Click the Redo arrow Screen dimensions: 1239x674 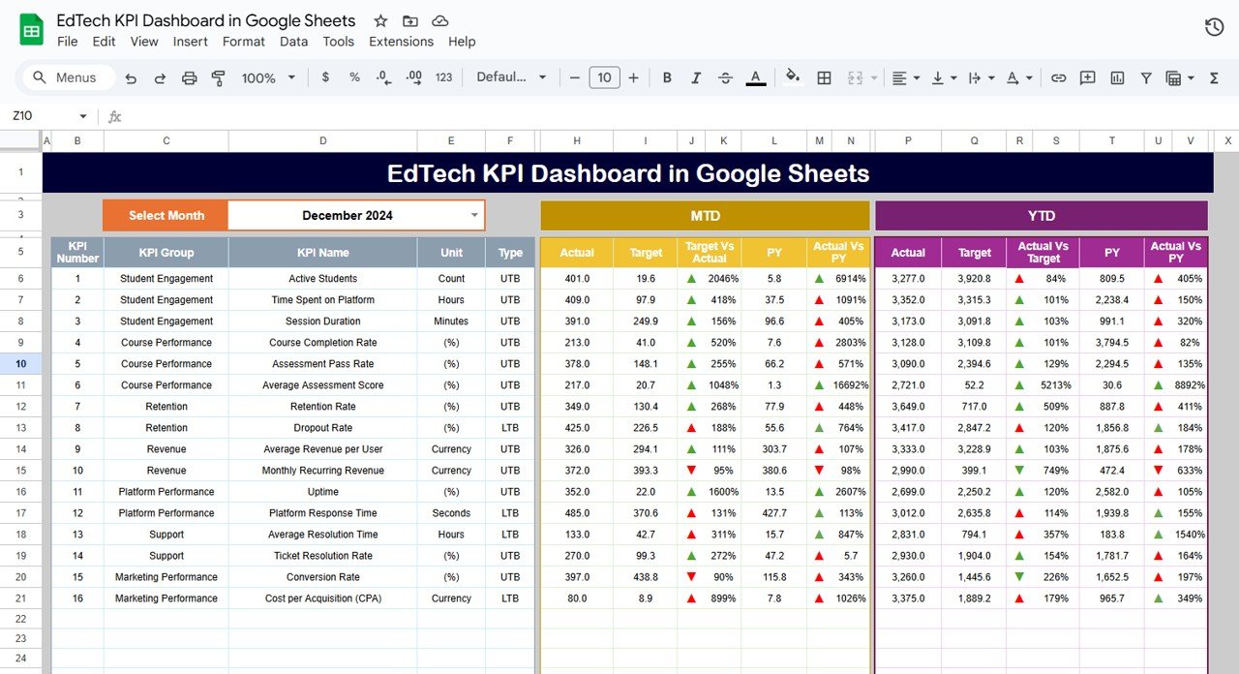(x=160, y=77)
